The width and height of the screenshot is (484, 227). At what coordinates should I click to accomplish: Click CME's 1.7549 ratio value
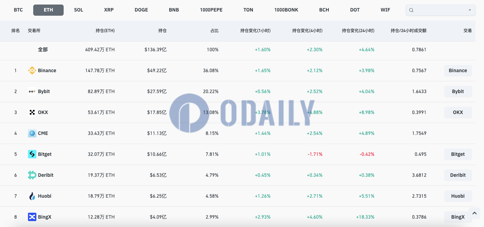(x=419, y=133)
